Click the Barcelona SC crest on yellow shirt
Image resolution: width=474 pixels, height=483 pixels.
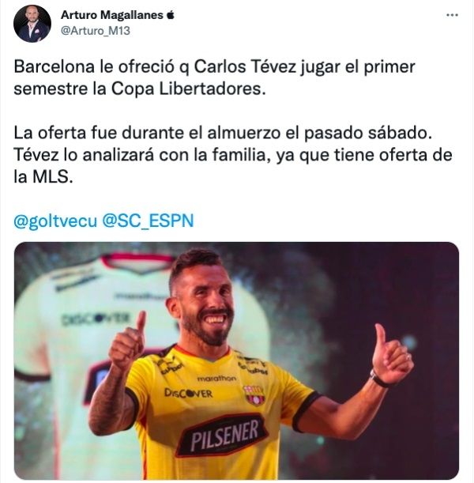click(x=254, y=395)
